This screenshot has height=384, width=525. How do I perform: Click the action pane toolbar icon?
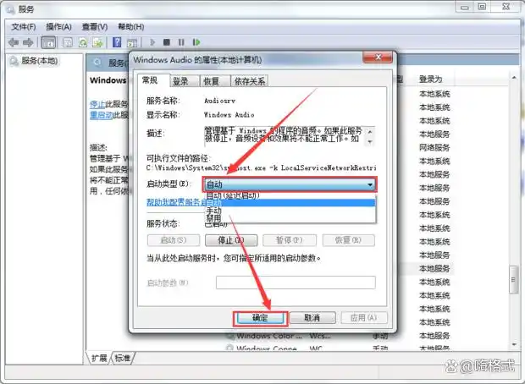click(132, 43)
